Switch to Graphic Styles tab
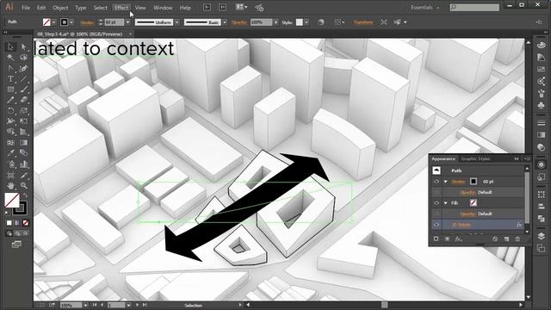This screenshot has width=551, height=310. (475, 158)
